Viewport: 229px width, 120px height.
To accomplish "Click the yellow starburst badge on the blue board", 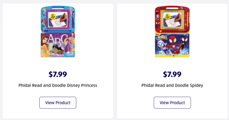I will 53,16.
